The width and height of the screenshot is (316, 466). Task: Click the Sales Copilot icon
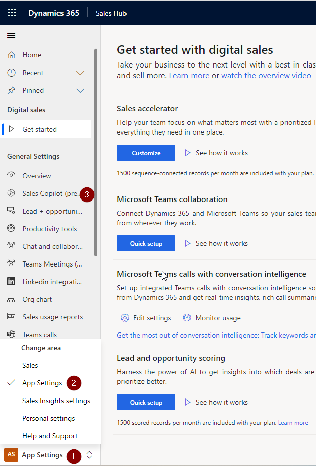11,193
